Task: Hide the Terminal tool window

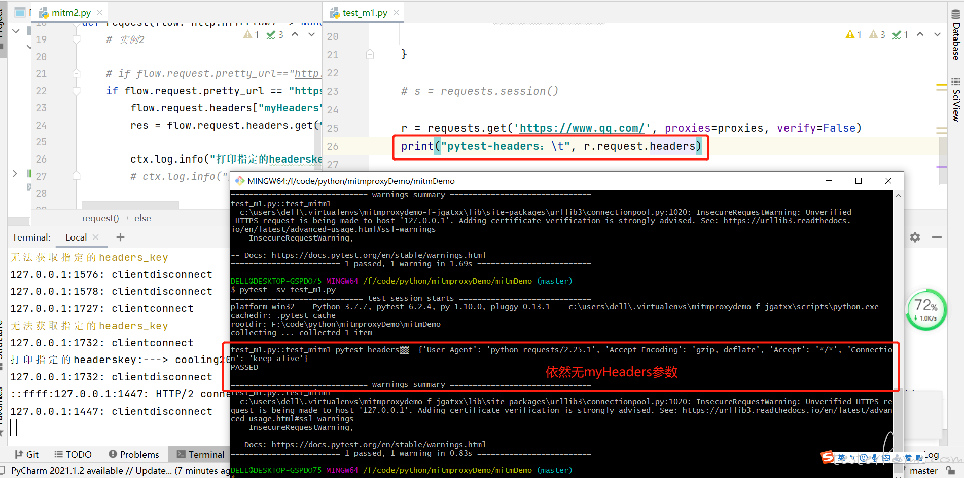Action: 937,237
